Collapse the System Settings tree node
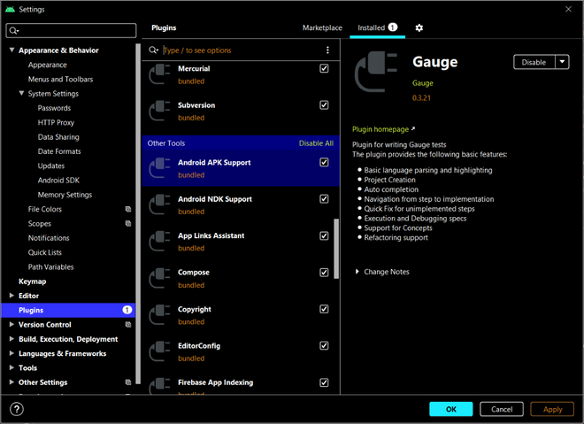Screen dimensions: 584x424 (x=21, y=93)
